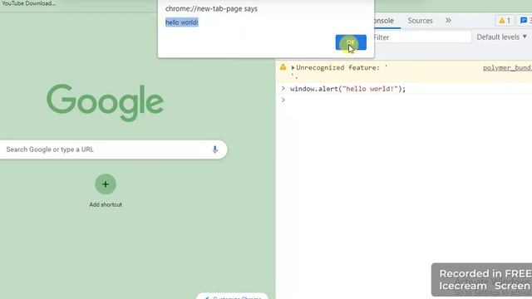Focus the console Filter field

tap(422, 37)
